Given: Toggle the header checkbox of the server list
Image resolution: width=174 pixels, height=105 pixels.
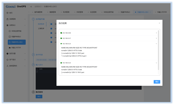Looking at the screenshot, I should point(51,24).
